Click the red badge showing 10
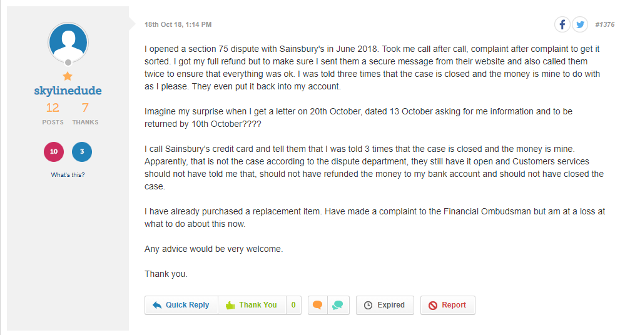 pos(54,152)
